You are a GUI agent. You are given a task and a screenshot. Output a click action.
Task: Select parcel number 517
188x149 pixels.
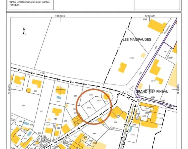pyautogui.click(x=48, y=125)
